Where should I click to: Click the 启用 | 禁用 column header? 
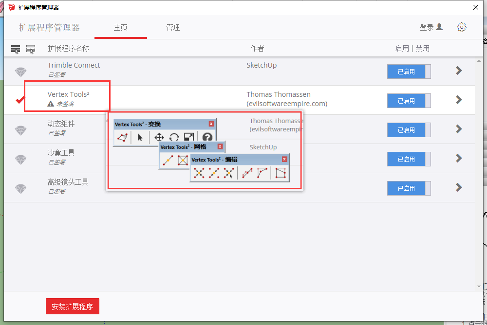pyautogui.click(x=412, y=49)
